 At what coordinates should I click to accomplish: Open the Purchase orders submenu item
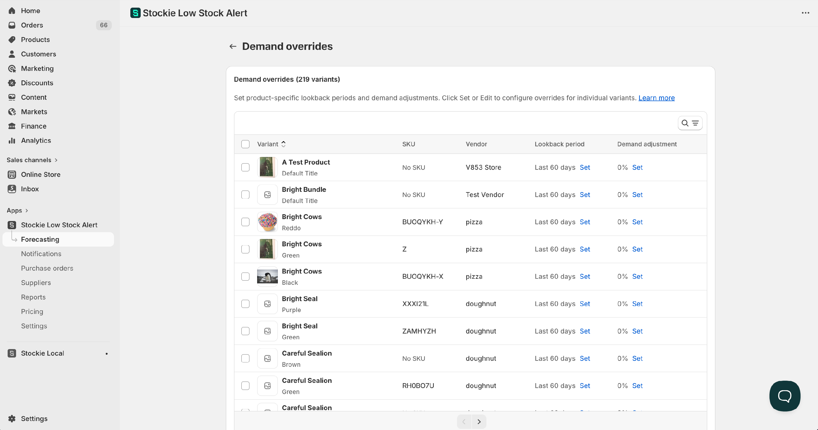pos(47,268)
